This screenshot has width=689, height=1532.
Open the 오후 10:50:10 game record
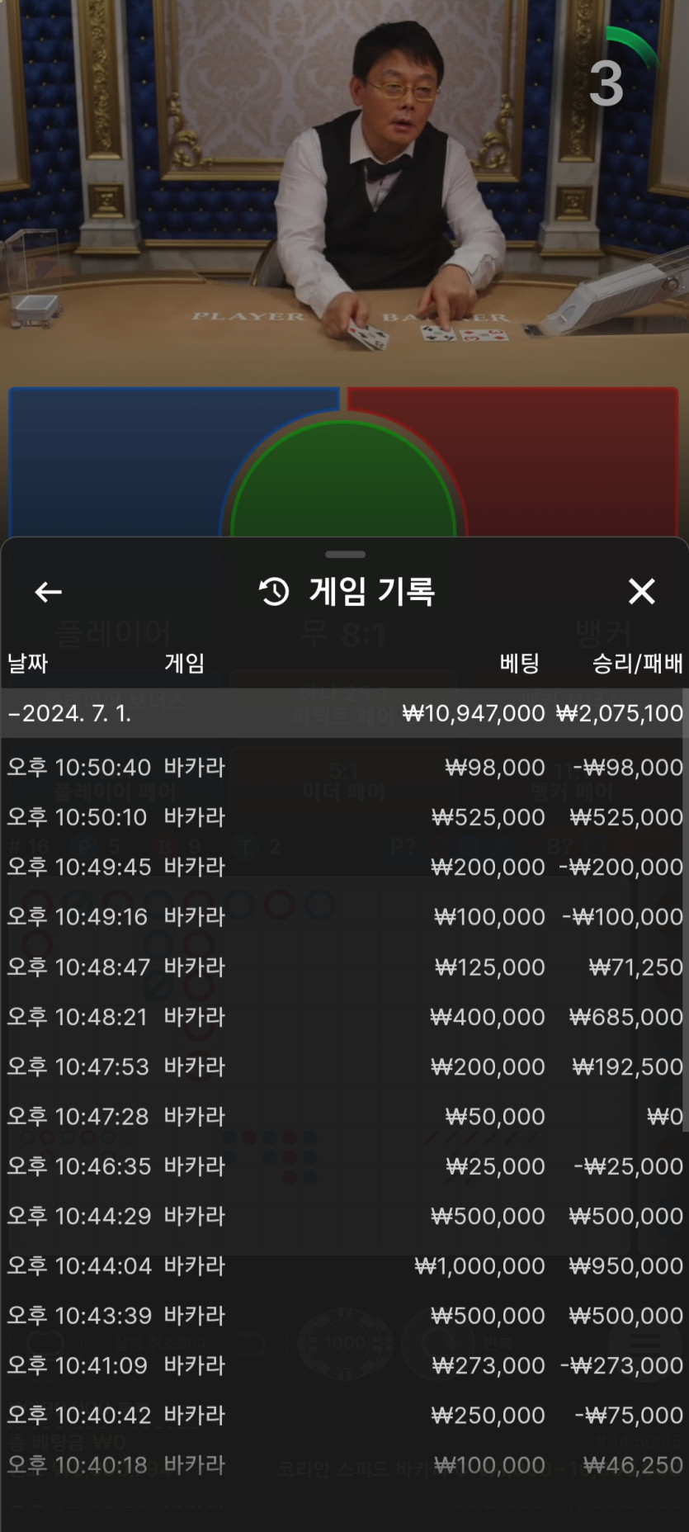coord(344,817)
